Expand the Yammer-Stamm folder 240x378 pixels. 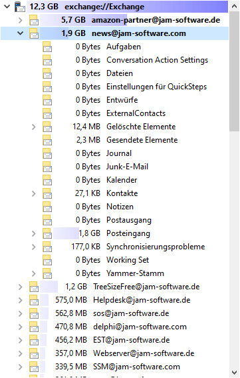click(x=34, y=273)
